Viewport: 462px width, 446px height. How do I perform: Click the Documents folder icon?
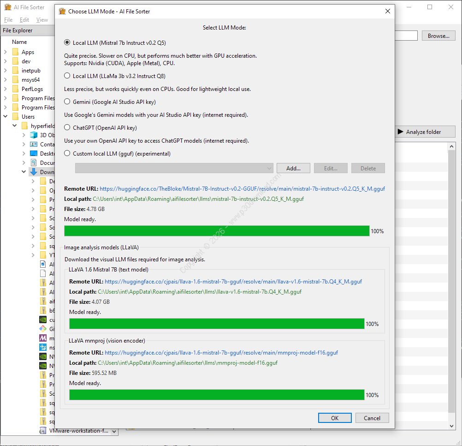pos(34,163)
